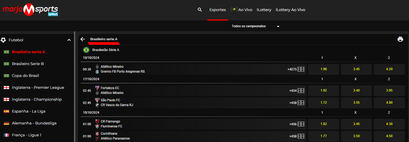Screen dimensions: 409x142
Task: Click the Atlético Paranaense team name
Action: 115,138
